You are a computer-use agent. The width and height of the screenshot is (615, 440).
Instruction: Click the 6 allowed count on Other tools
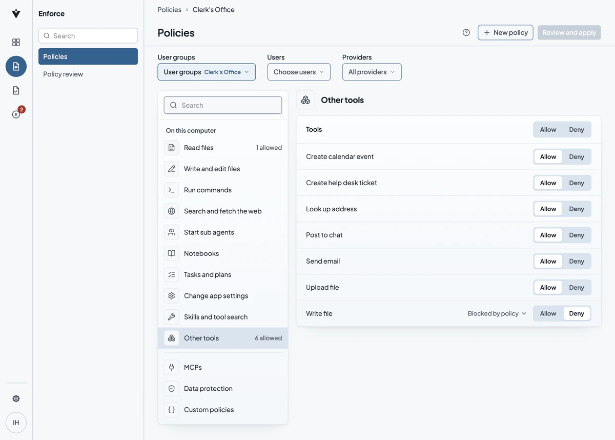click(x=268, y=338)
